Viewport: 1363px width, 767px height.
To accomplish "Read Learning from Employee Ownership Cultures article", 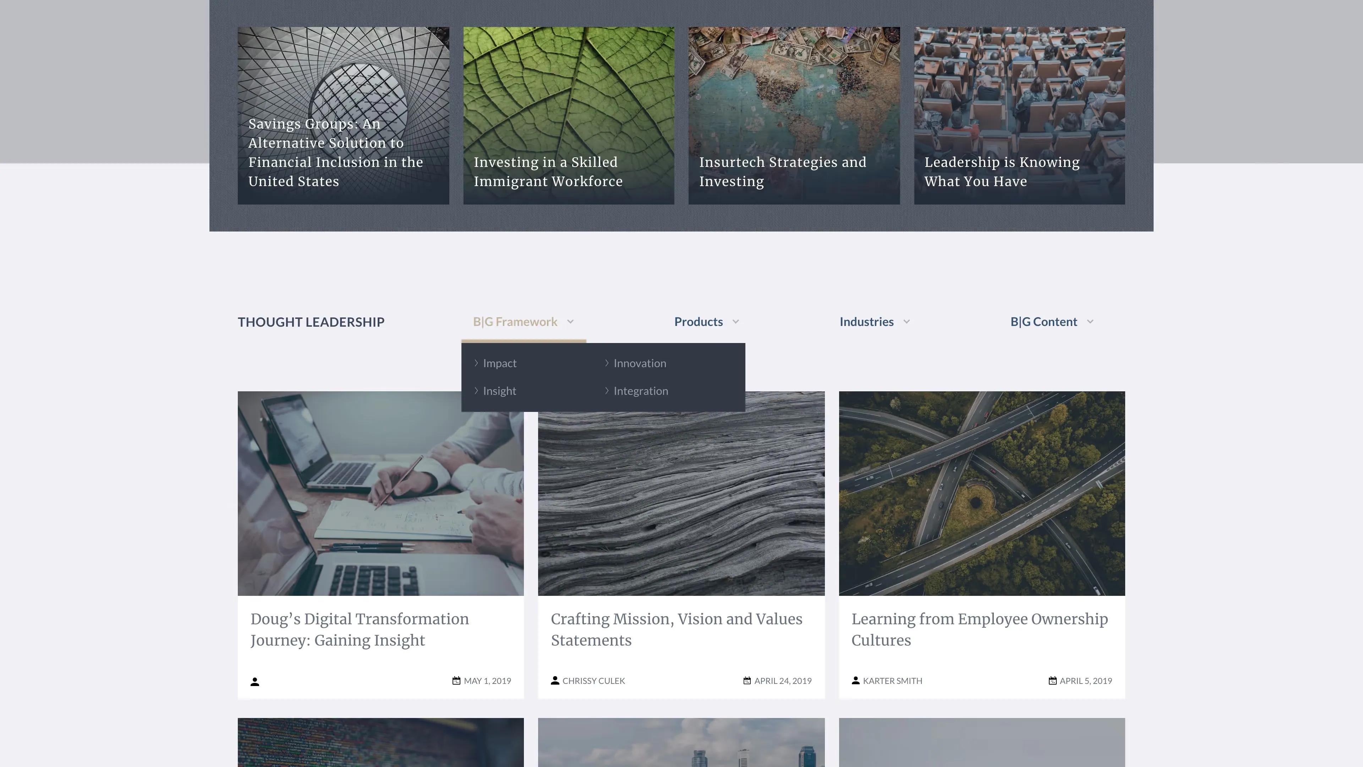I will pyautogui.click(x=979, y=629).
